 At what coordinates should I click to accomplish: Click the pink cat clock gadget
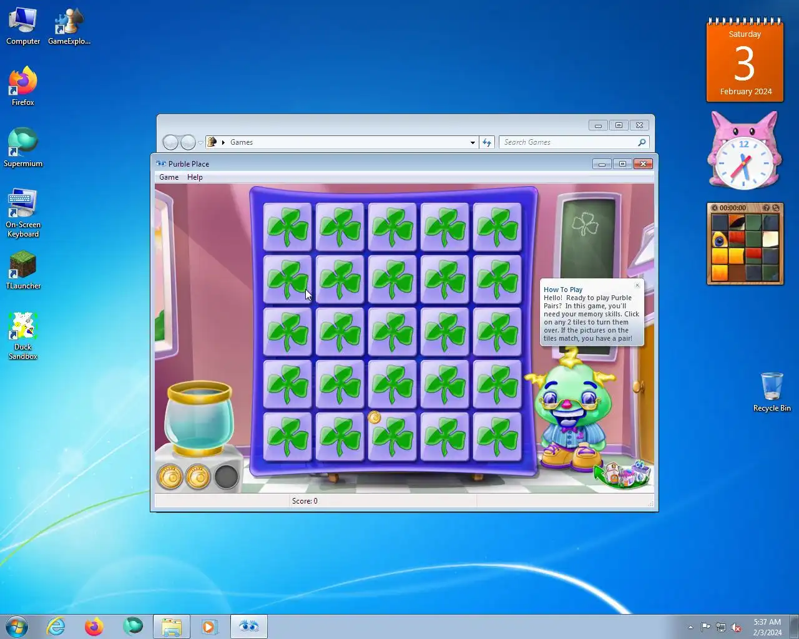pyautogui.click(x=744, y=150)
